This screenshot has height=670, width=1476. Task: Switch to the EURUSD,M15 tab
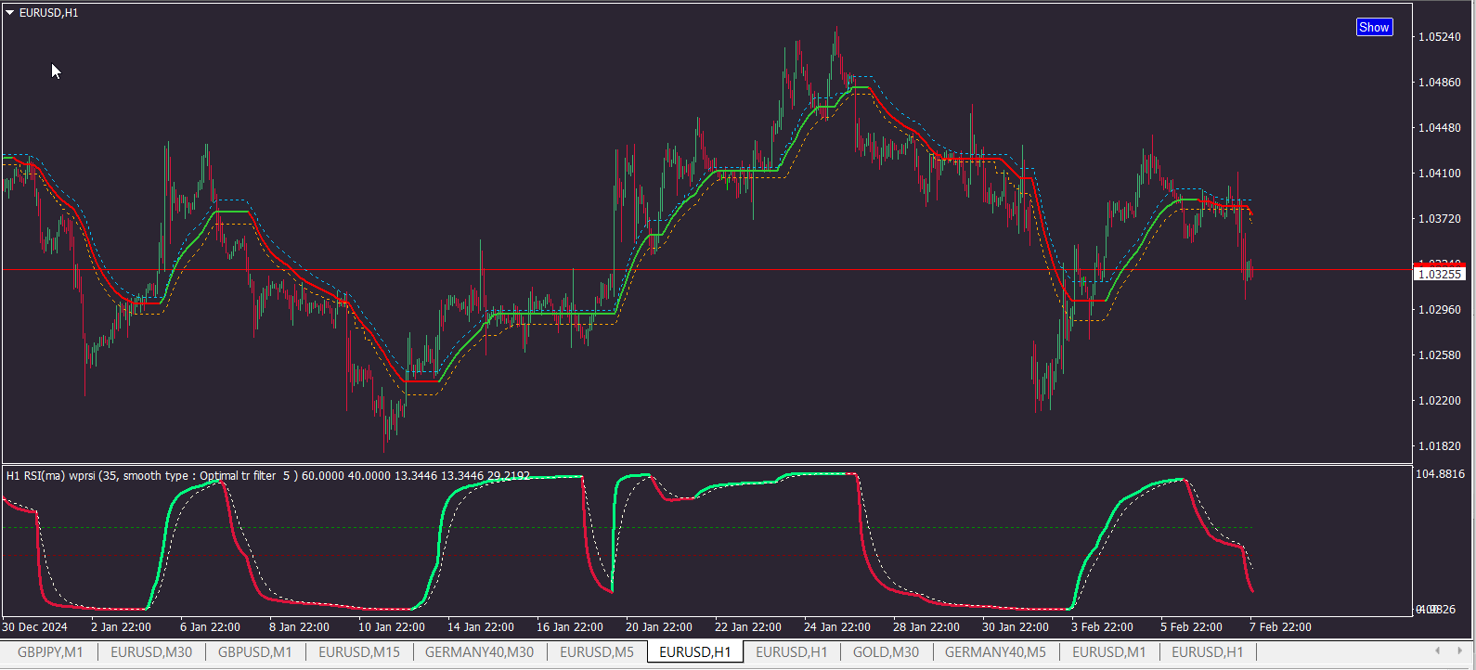[x=359, y=652]
